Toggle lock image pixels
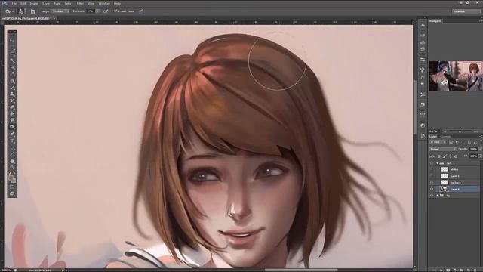This screenshot has width=483, height=272. [445, 156]
